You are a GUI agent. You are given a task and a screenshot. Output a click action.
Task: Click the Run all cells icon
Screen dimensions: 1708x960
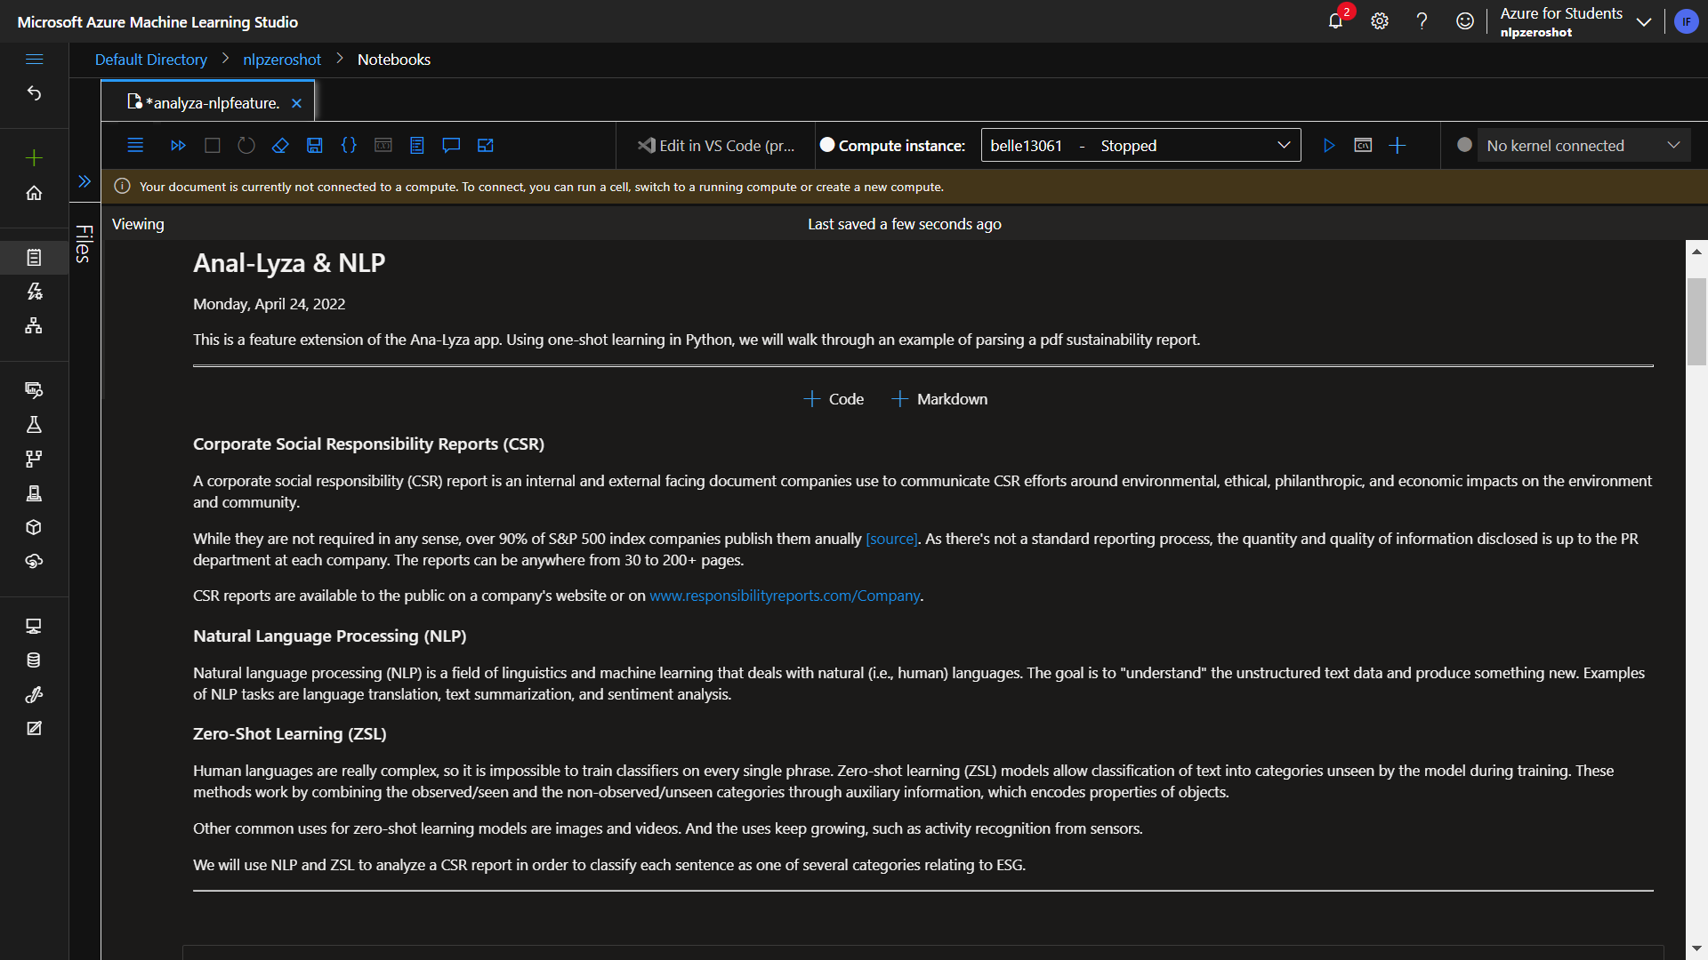(x=178, y=146)
